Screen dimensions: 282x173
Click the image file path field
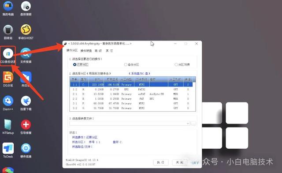coord(128,124)
